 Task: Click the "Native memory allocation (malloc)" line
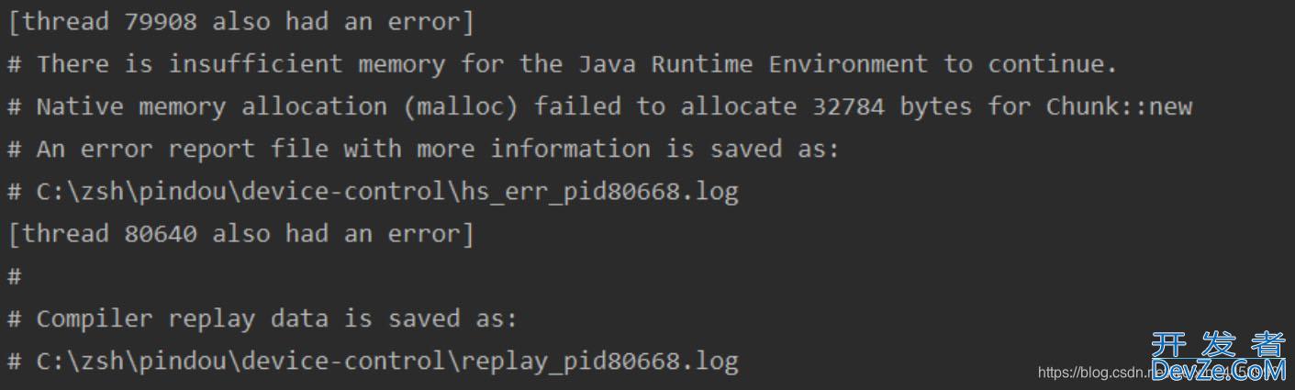(599, 106)
